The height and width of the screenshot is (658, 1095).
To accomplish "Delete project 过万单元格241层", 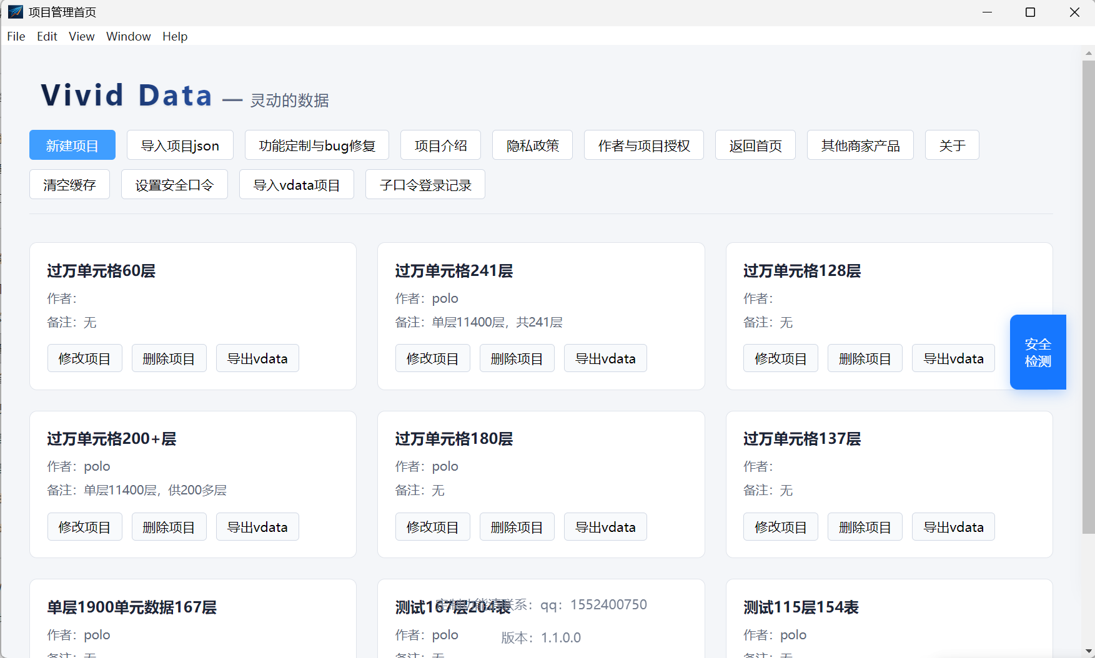I will [x=517, y=358].
